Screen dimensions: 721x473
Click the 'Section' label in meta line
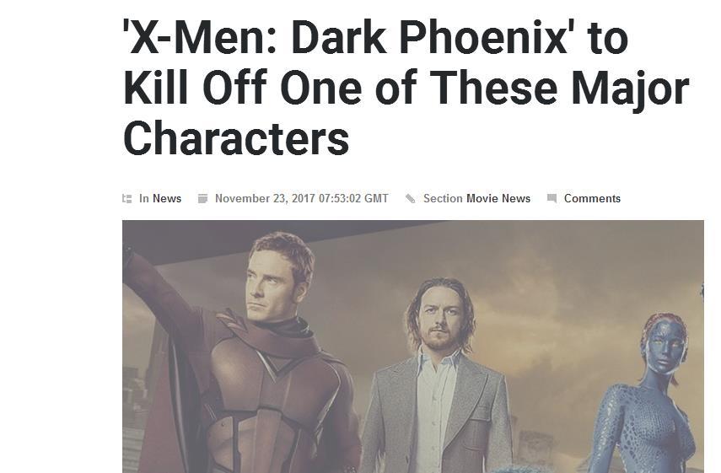pos(443,199)
